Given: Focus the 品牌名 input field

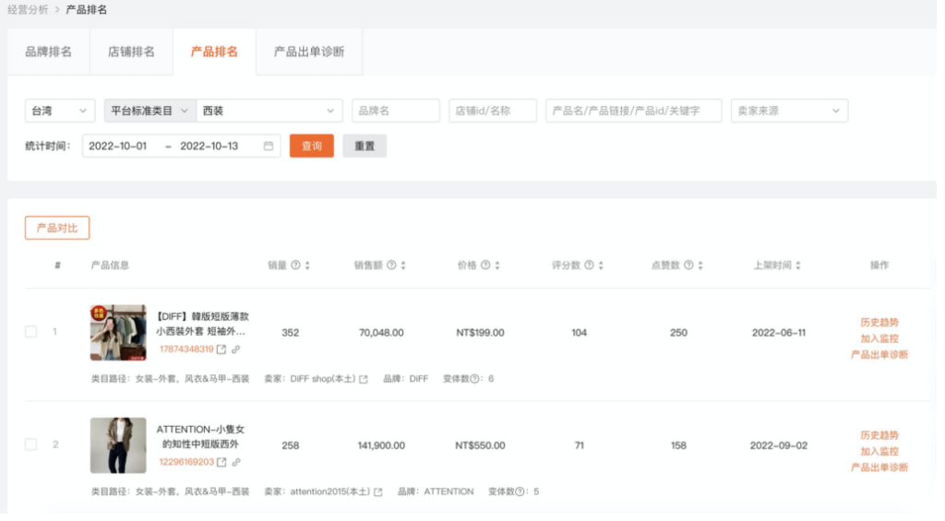Looking at the screenshot, I should [x=396, y=111].
